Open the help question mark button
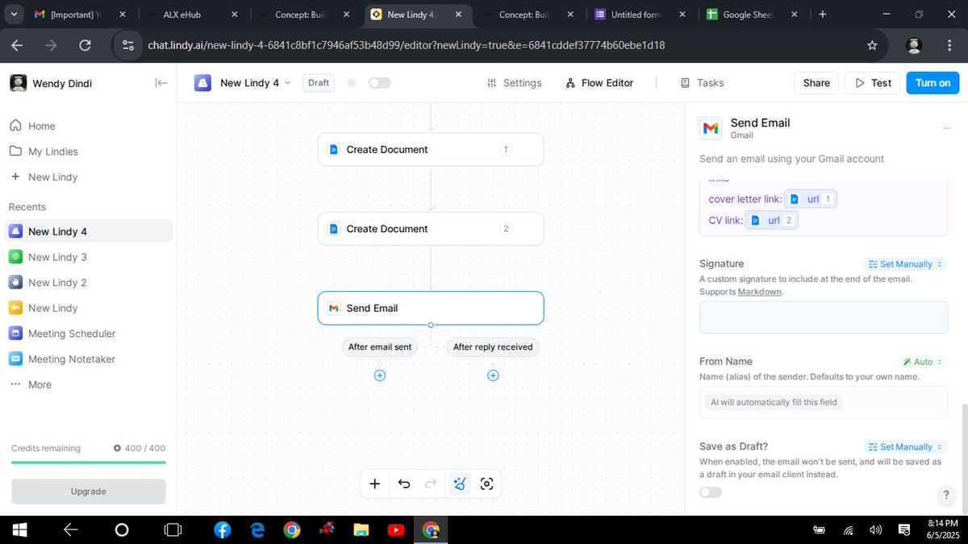Screen dimensions: 968x544 (946, 495)
